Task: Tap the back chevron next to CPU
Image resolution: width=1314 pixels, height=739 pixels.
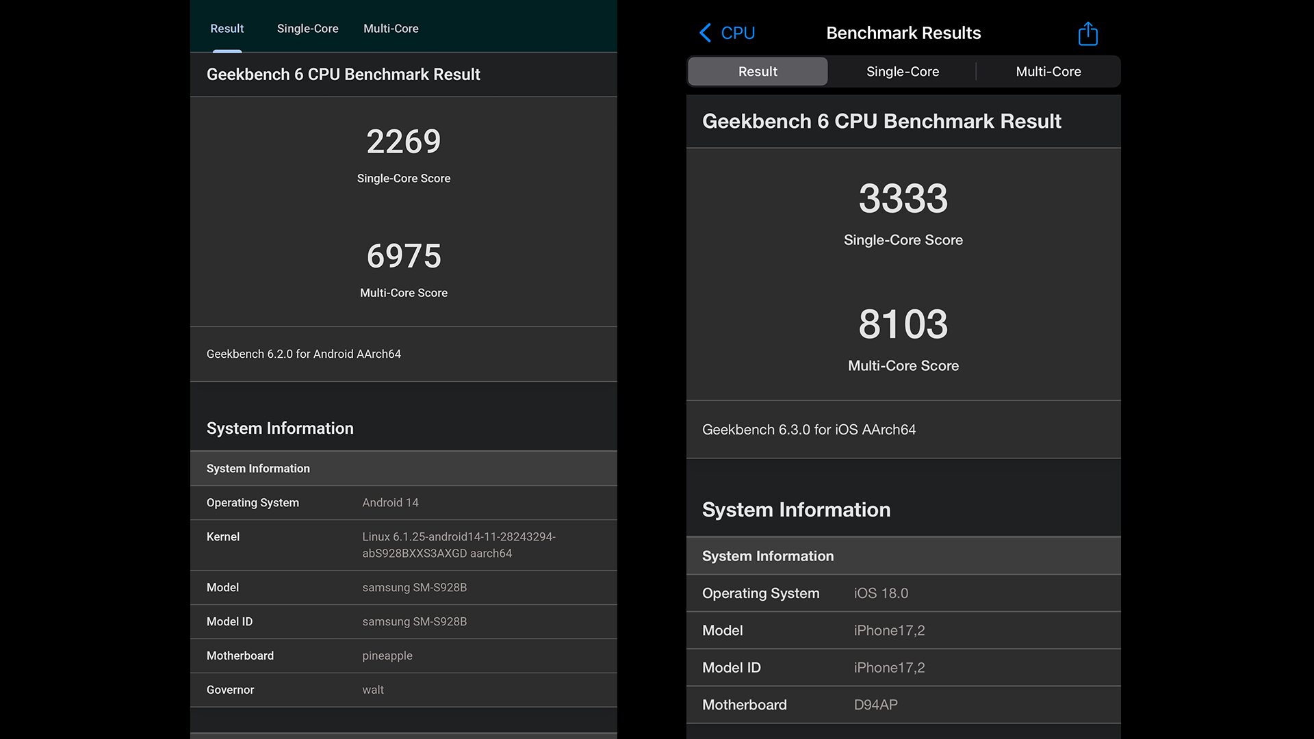Action: (706, 33)
